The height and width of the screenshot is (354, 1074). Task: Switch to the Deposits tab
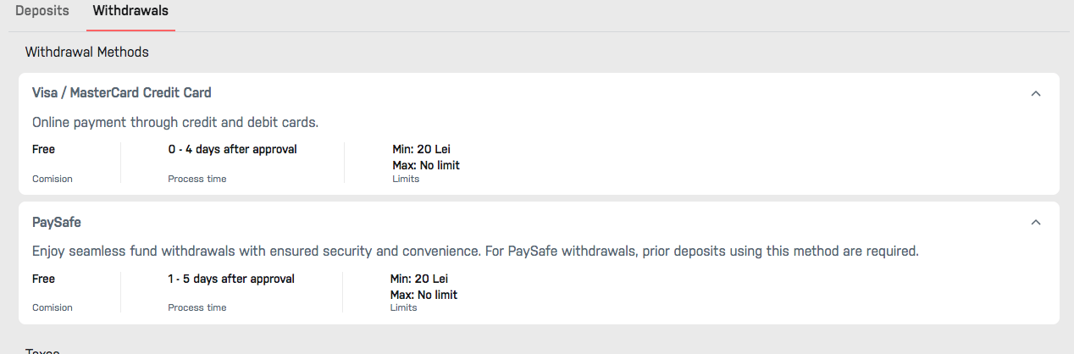tap(42, 12)
